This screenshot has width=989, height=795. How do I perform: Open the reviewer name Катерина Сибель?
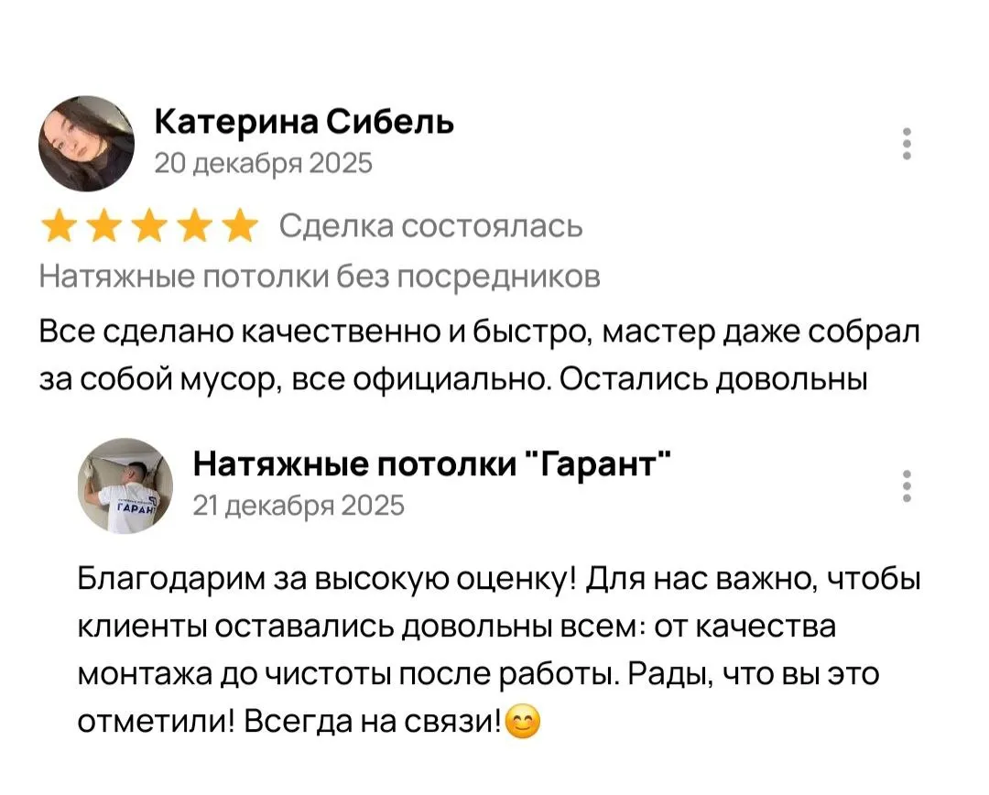tap(303, 122)
